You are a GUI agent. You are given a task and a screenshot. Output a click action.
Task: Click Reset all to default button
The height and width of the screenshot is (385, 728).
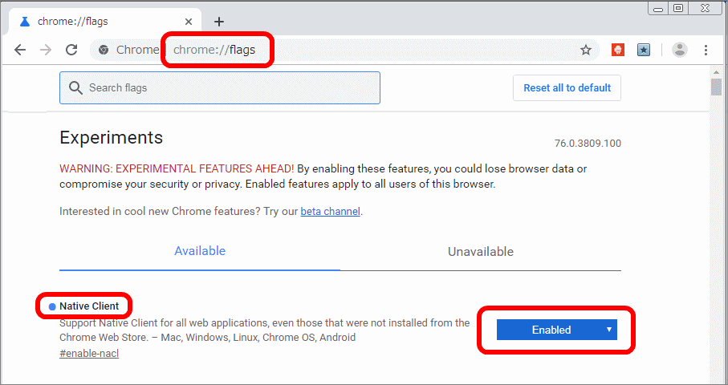(567, 88)
